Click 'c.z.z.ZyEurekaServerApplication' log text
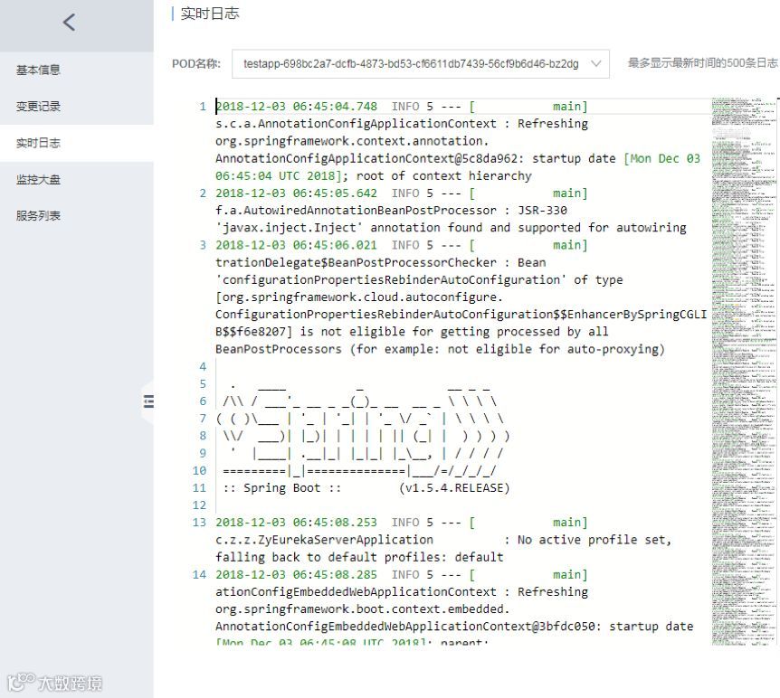 (324, 540)
